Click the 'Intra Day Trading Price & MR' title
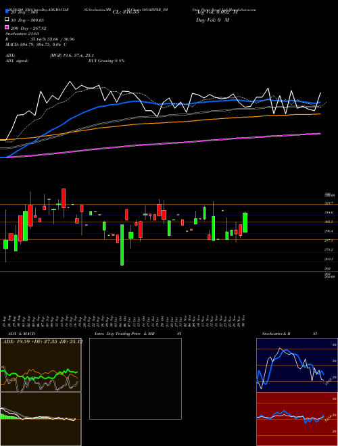 [x=124, y=334]
